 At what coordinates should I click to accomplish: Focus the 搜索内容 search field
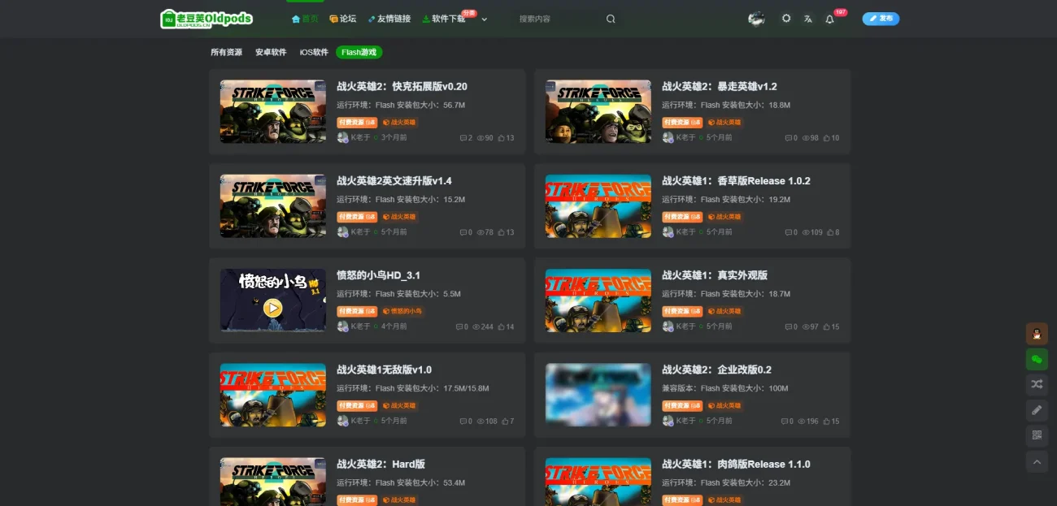point(559,19)
